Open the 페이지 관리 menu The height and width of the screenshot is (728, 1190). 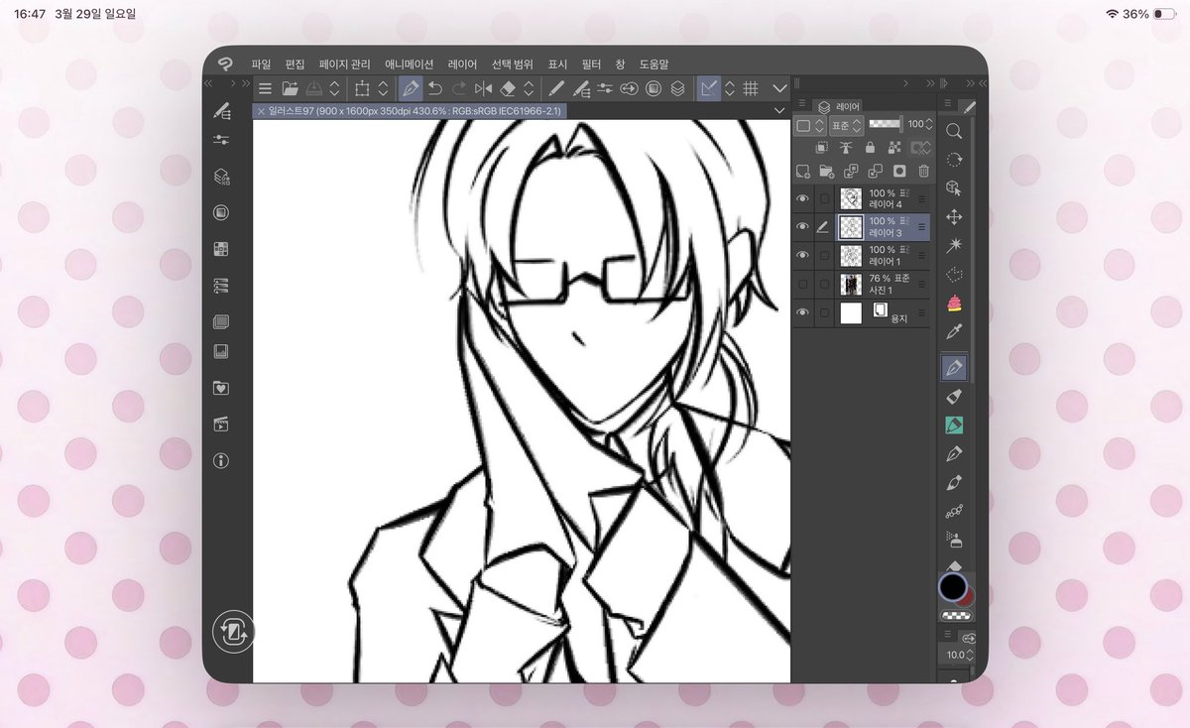(x=344, y=63)
